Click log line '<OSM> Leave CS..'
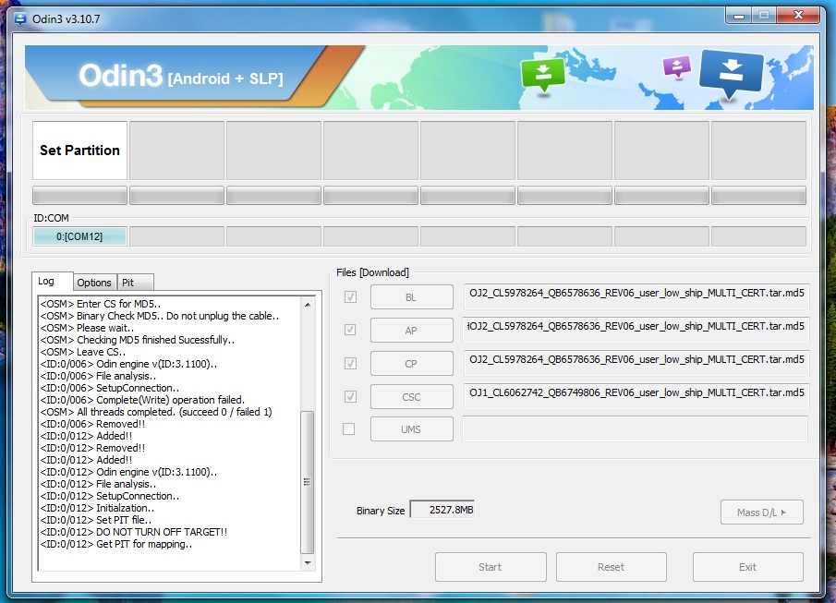The image size is (836, 603). click(83, 352)
